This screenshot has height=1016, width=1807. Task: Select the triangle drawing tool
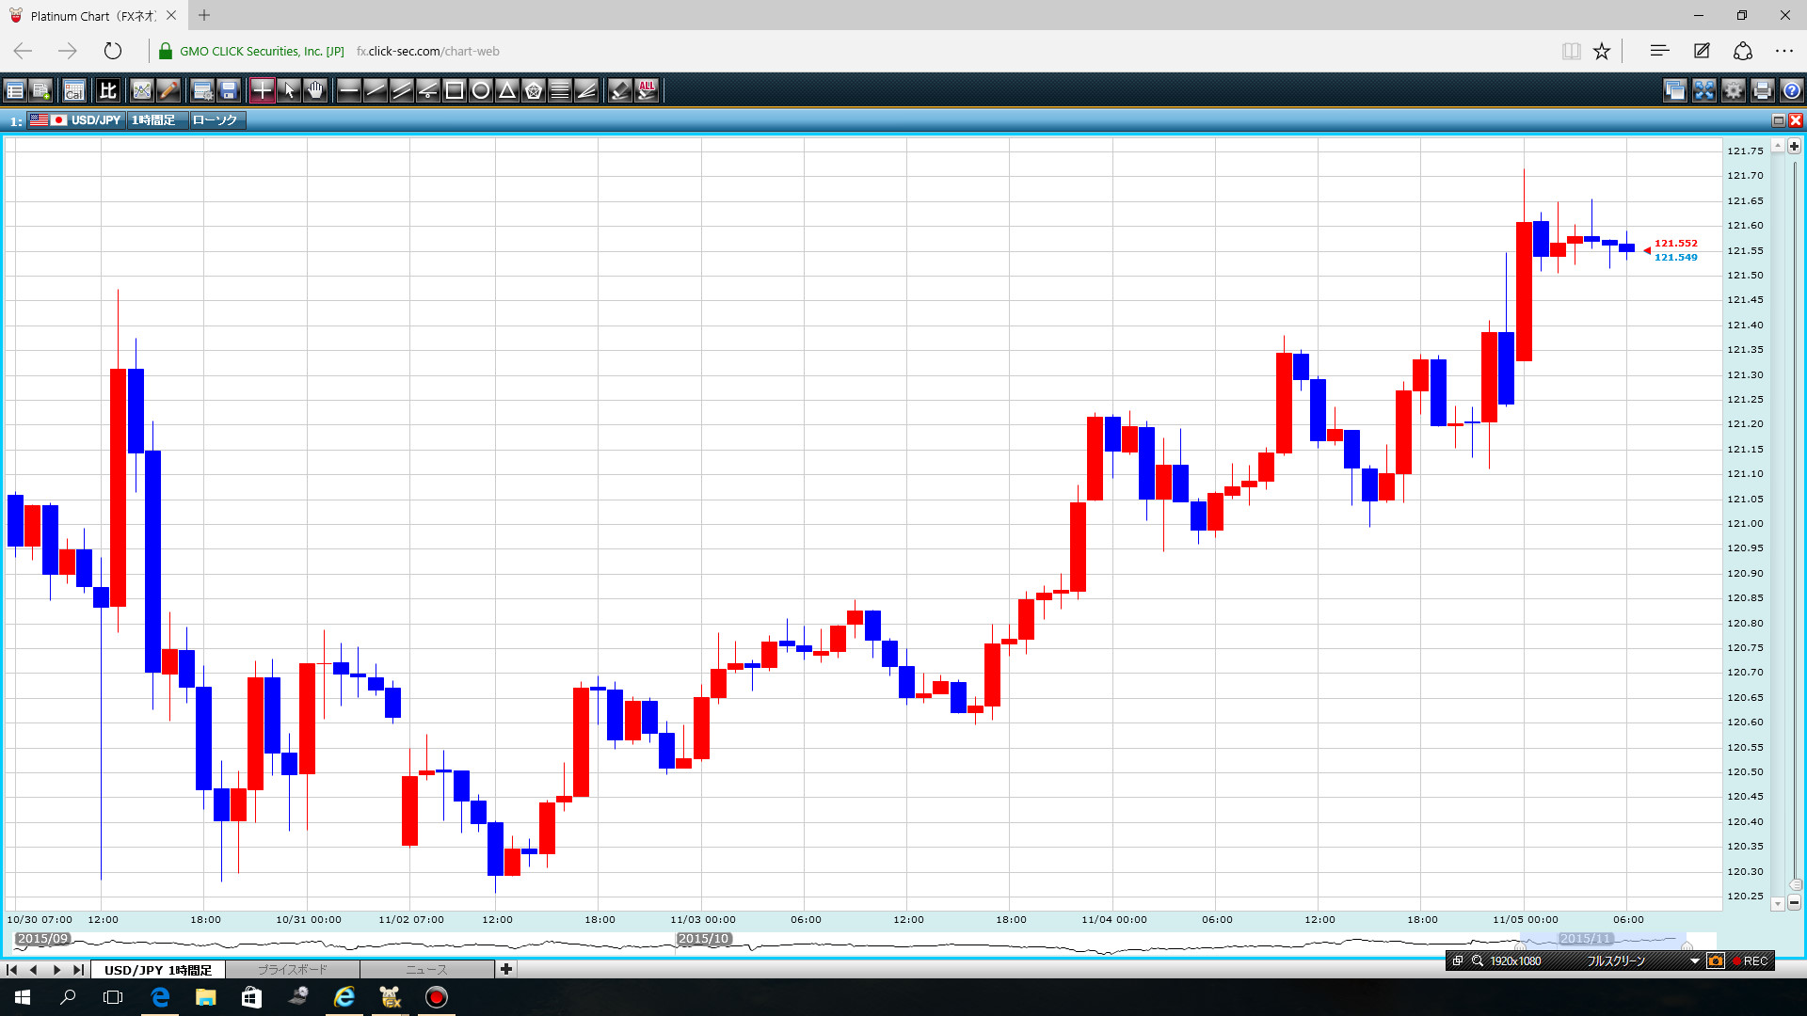click(x=507, y=90)
